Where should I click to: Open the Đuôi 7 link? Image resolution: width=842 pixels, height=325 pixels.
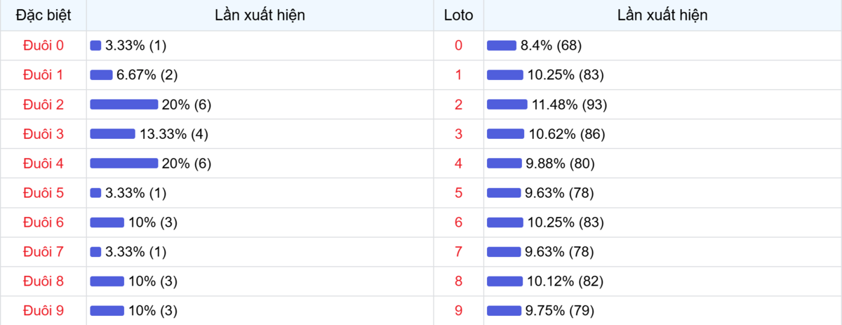[44, 252]
